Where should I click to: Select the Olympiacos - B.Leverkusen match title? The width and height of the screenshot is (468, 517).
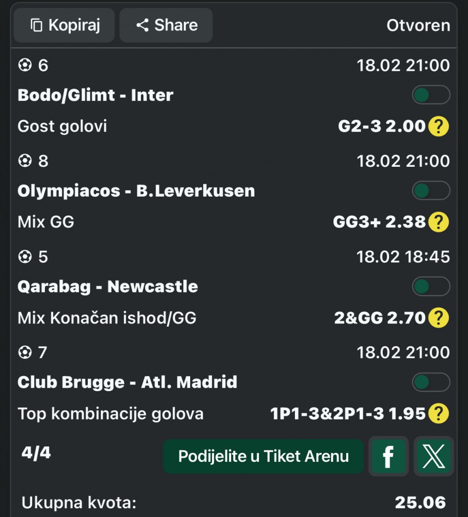(x=136, y=191)
